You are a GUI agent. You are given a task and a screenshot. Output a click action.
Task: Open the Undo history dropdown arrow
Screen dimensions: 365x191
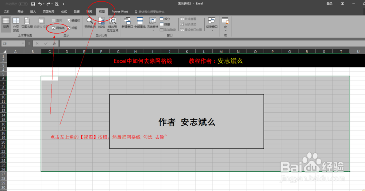click(43, 4)
